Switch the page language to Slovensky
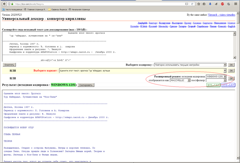Image resolution: width=240 pixels, height=163 pixels. [163, 26]
